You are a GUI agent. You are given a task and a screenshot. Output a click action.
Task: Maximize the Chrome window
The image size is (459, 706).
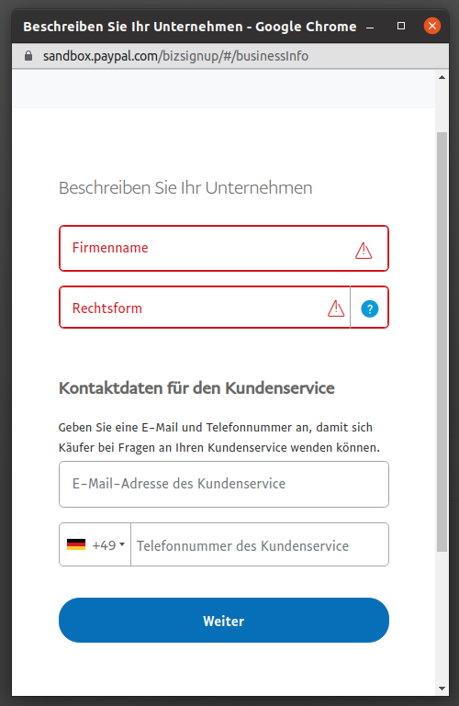(x=401, y=26)
